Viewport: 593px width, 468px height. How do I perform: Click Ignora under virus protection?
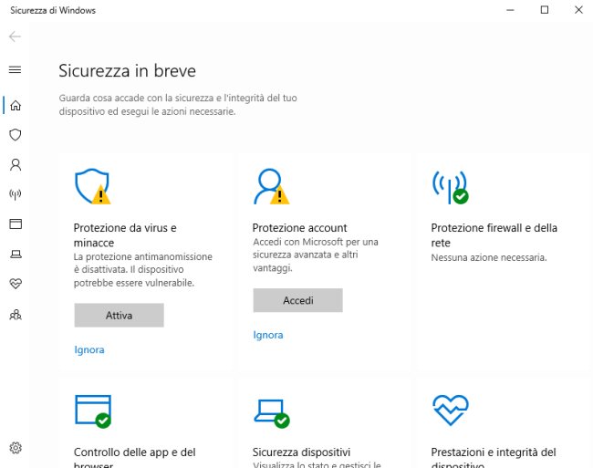[89, 349]
